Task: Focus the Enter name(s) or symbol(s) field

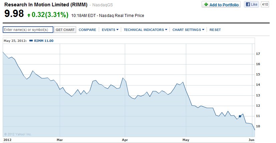Action: (x=28, y=30)
